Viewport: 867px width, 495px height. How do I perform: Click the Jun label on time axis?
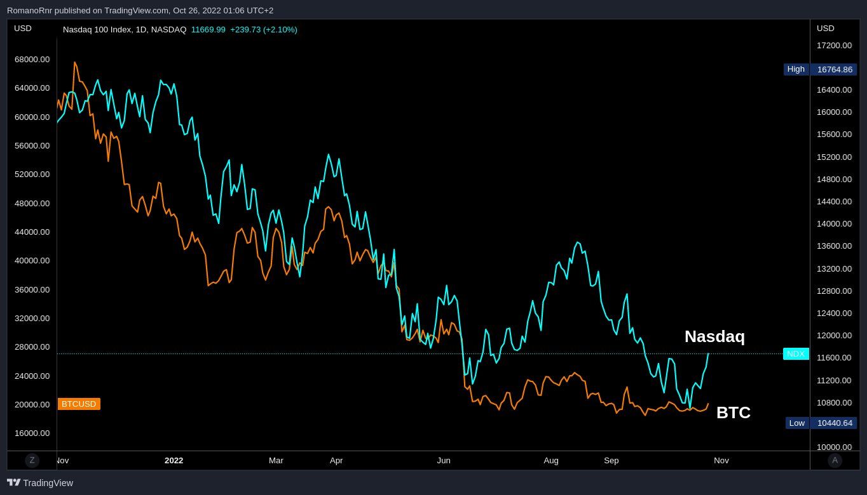coord(444,461)
